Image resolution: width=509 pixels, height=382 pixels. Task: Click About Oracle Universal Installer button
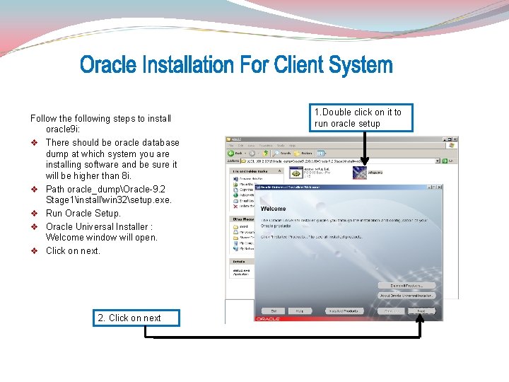pos(406,296)
